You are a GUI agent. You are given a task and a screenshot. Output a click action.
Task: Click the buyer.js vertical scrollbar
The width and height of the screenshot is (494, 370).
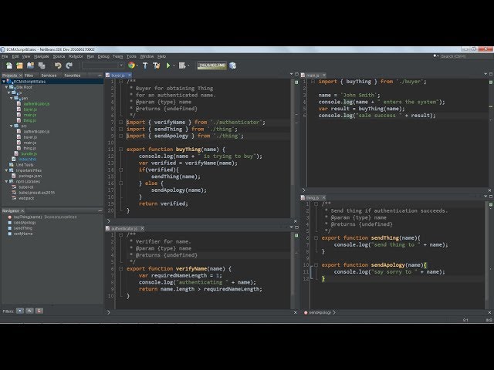point(293,132)
